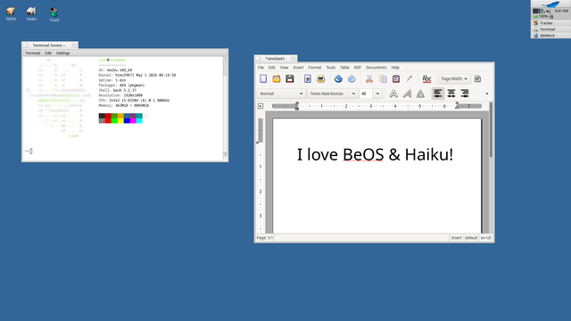Click the Terminal window title tab
Screen dimensions: 571x321
click(x=50, y=45)
